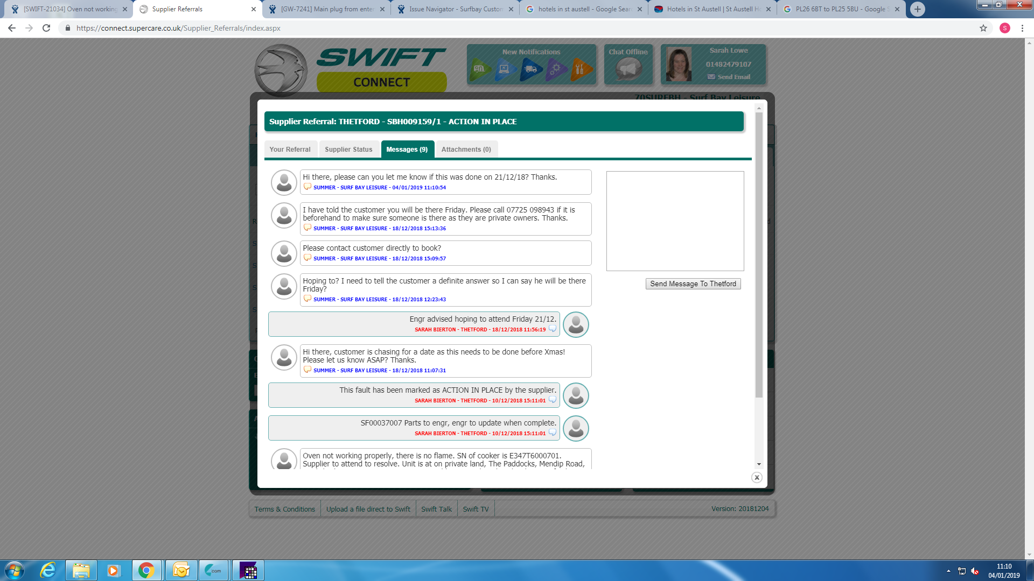Open the Your Referral tab
Screen dimensions: 1034x581
290,150
